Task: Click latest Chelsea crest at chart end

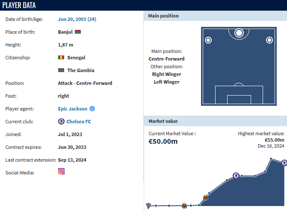Action: tap(284, 163)
